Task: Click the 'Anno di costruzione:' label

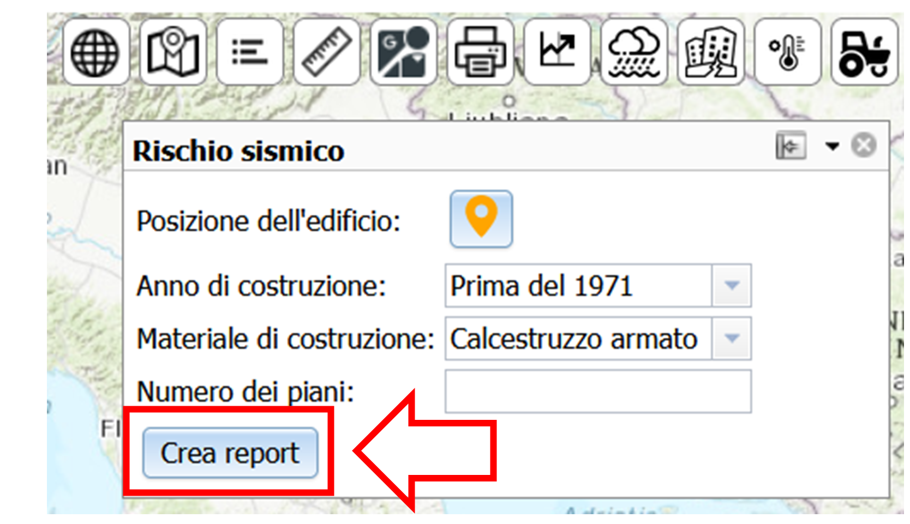Action: [261, 286]
